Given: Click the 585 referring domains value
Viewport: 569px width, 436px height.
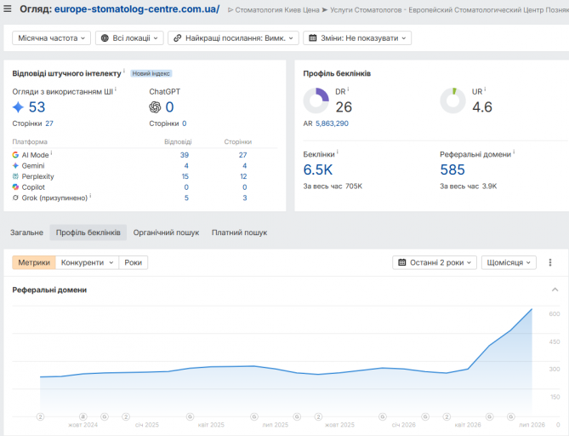Looking at the screenshot, I should pyautogui.click(x=452, y=169).
